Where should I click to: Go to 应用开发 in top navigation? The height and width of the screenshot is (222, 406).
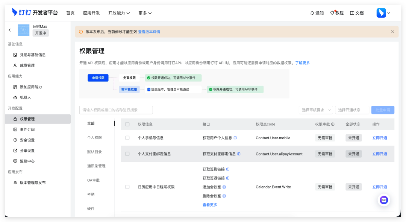(x=91, y=13)
